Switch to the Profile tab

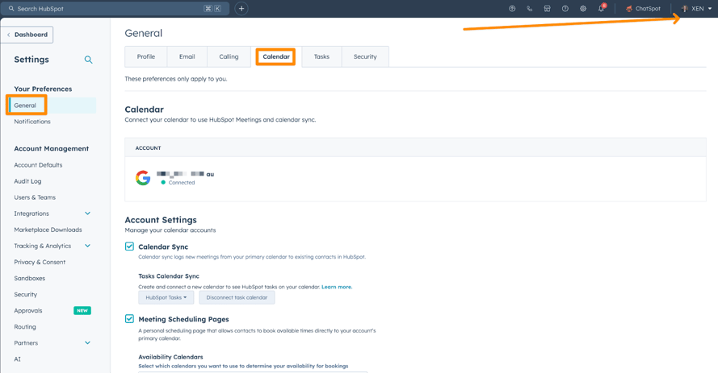coord(146,56)
